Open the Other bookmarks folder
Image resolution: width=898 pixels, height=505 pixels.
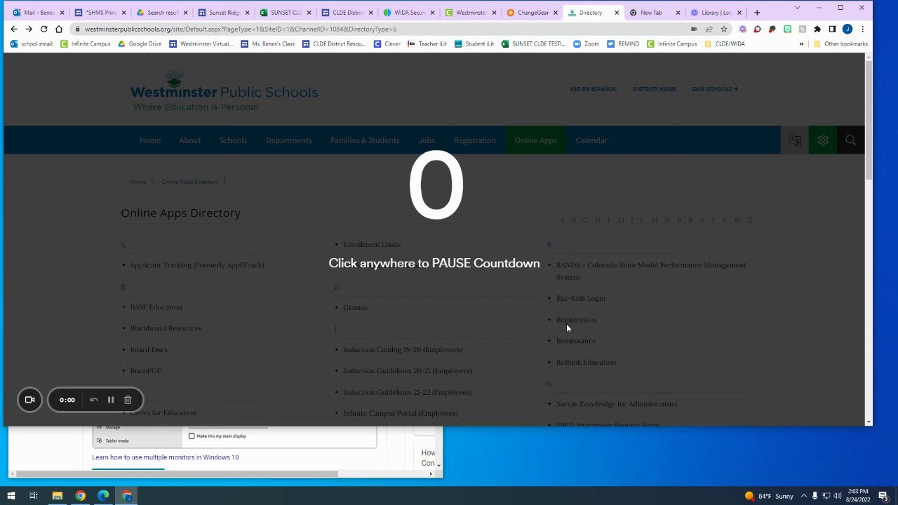(840, 43)
